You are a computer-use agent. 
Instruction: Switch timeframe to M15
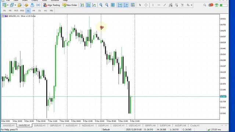click(x=16, y=11)
